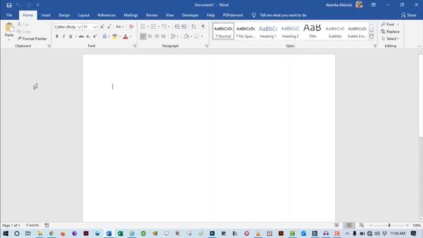Toggle Show/Hide paragraph marks
Image resolution: width=423 pixels, height=238 pixels.
203,26
